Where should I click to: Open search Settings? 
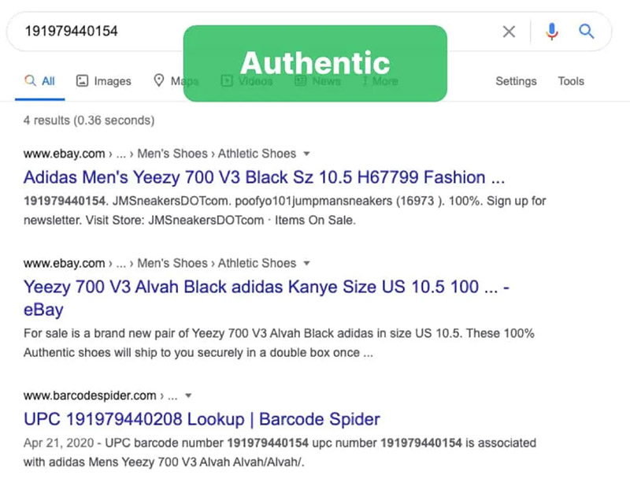(x=516, y=81)
